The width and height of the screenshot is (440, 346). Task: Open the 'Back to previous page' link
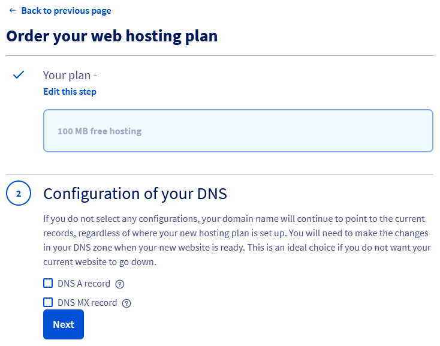click(66, 11)
